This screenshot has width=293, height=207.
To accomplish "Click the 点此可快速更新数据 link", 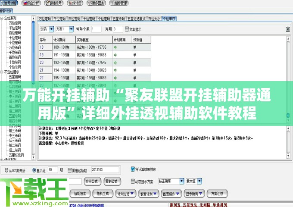I will point(90,205).
